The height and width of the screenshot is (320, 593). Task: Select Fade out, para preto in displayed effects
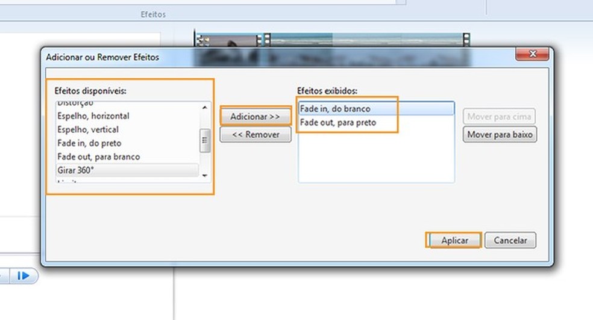(376, 122)
